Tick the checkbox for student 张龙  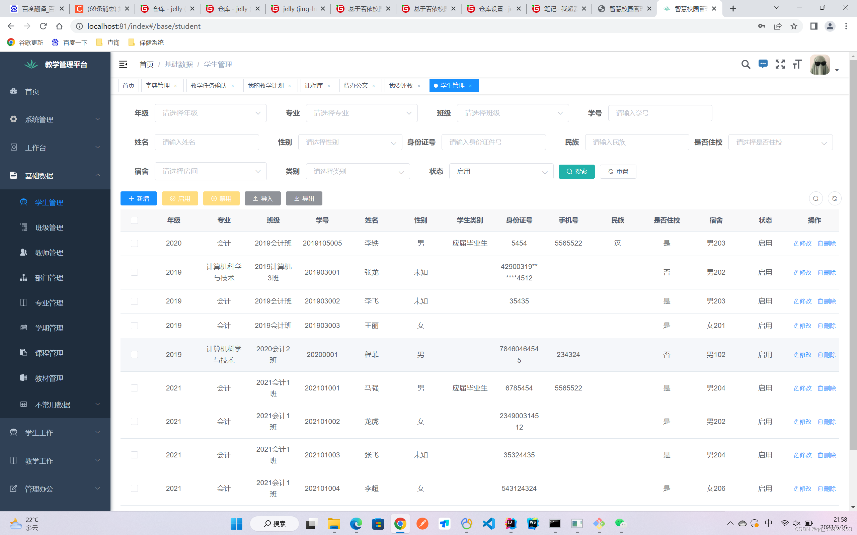(x=134, y=272)
